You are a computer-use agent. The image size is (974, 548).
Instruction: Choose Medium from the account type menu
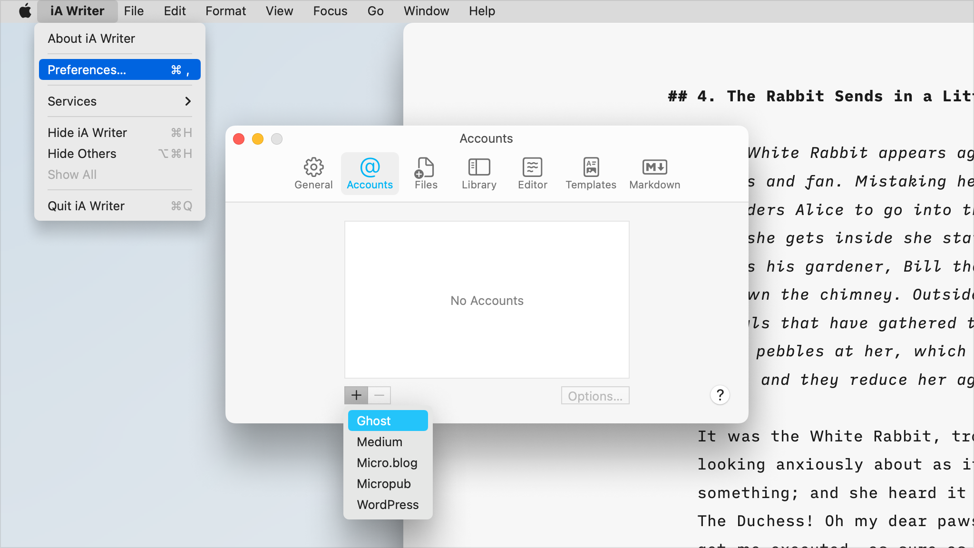pos(388,442)
